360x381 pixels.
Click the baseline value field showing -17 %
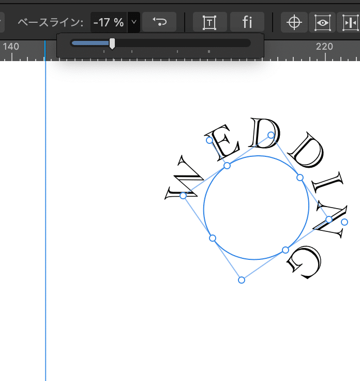coord(109,22)
